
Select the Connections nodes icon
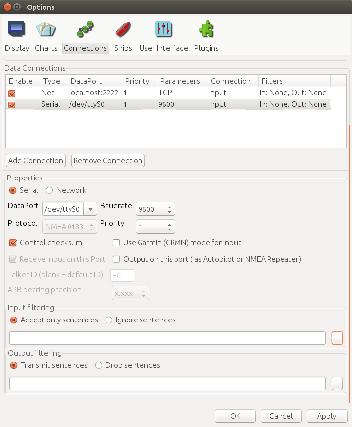click(85, 29)
